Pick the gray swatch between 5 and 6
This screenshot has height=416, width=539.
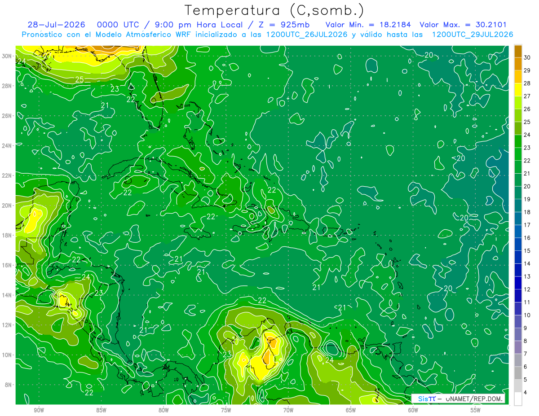click(x=518, y=373)
